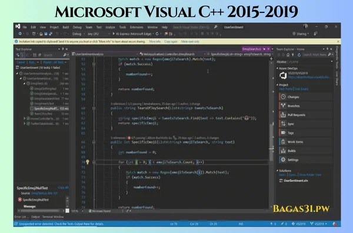The width and height of the screenshot is (353, 233).
Task: Click the browser refresh icon after IIS Express
Action: (x=157, y=33)
